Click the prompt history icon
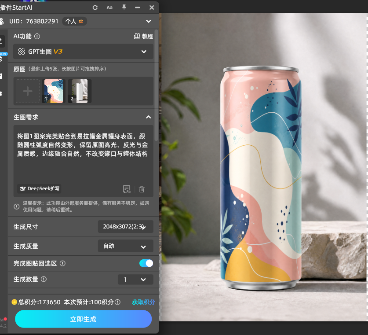The height and width of the screenshot is (335, 368). 127,189
